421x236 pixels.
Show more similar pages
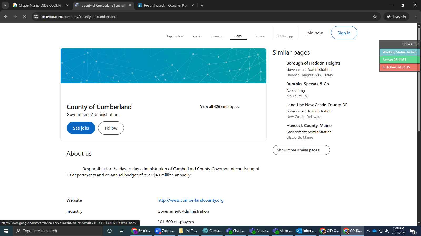point(301,150)
